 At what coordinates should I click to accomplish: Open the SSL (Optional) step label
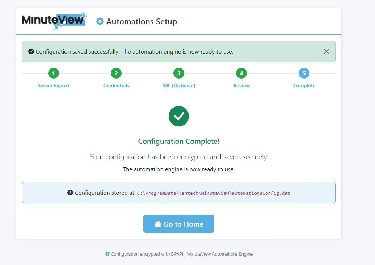coord(179,86)
